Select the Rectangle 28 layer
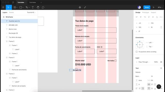Image resolution: width=165 pixels, height=92 pixels. (19, 33)
